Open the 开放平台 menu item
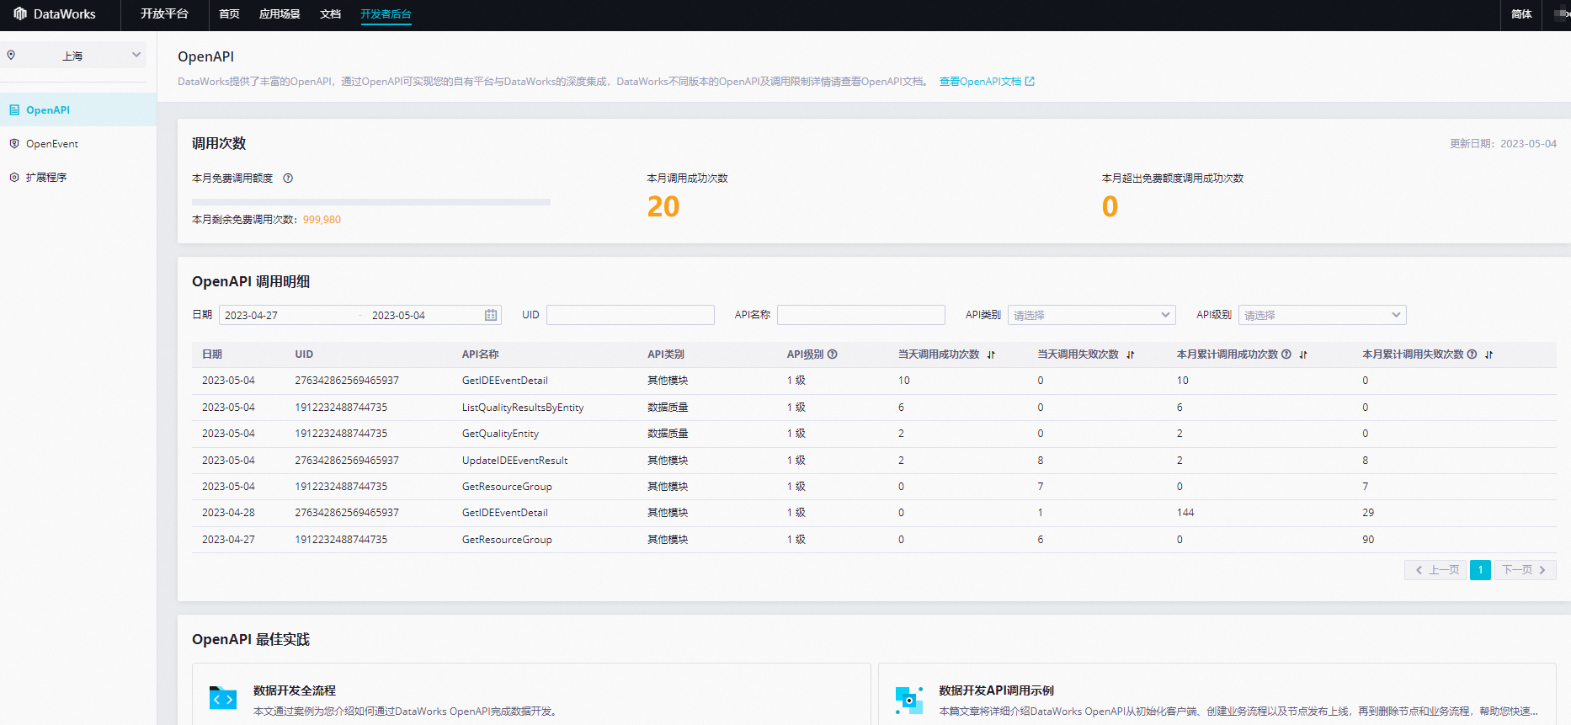 click(x=164, y=13)
